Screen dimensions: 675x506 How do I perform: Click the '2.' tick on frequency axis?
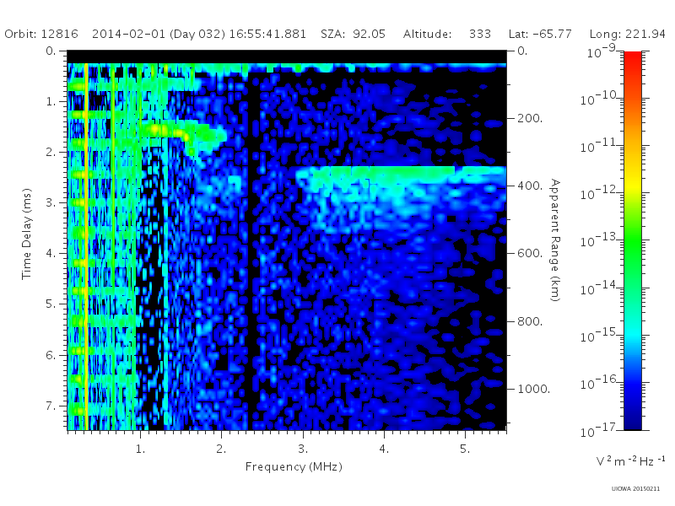pyautogui.click(x=221, y=449)
